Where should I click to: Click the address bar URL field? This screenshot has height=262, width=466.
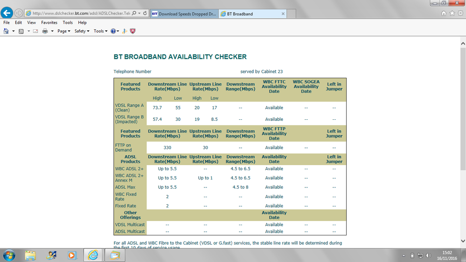click(x=81, y=14)
